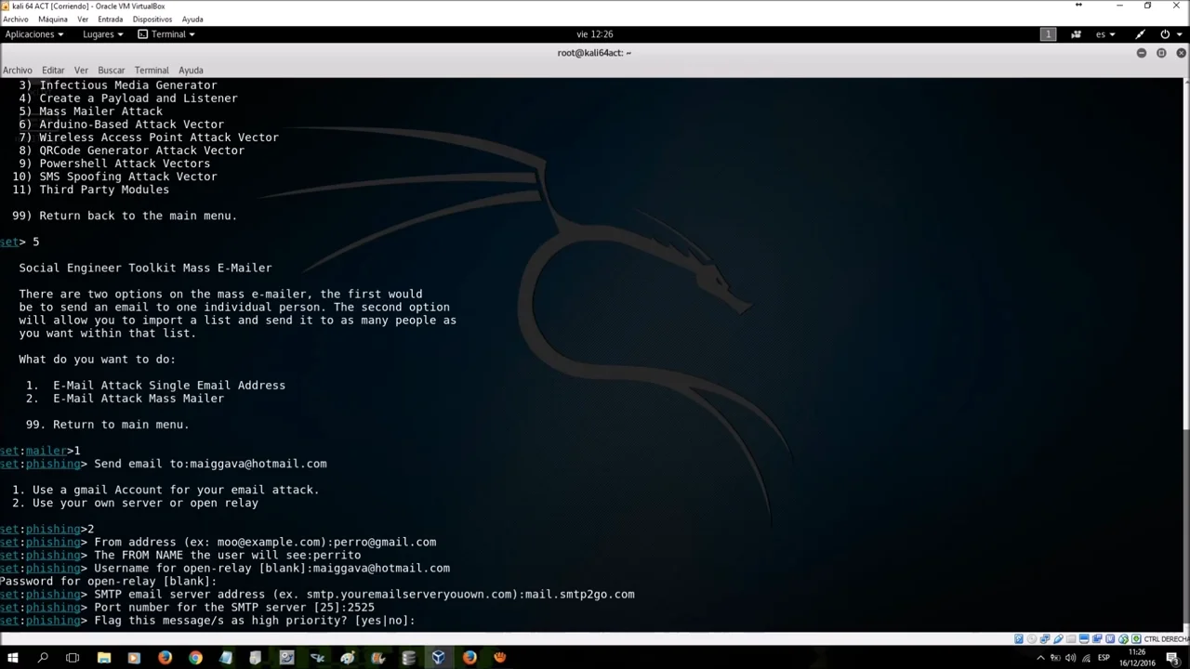
Task: Click text 'SMS Spoofing Attack Vector'
Action: coord(128,177)
